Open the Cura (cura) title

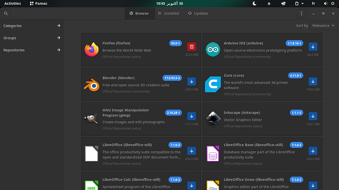coord(234,76)
